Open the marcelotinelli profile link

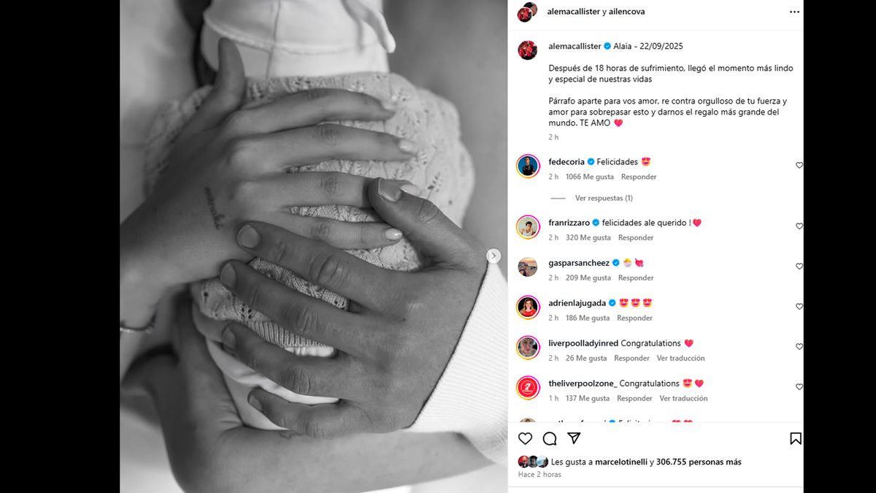pyautogui.click(x=616, y=462)
